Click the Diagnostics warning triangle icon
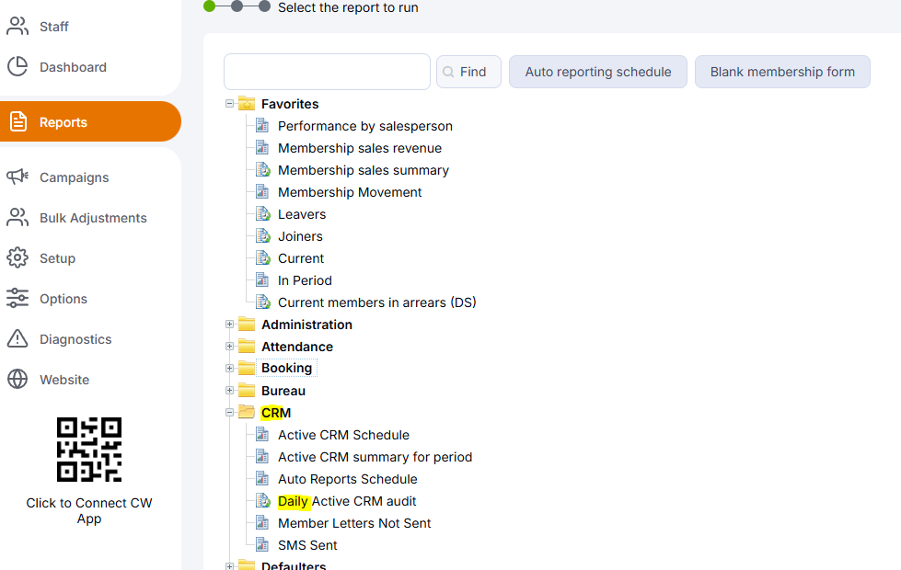The image size is (901, 570). [17, 338]
